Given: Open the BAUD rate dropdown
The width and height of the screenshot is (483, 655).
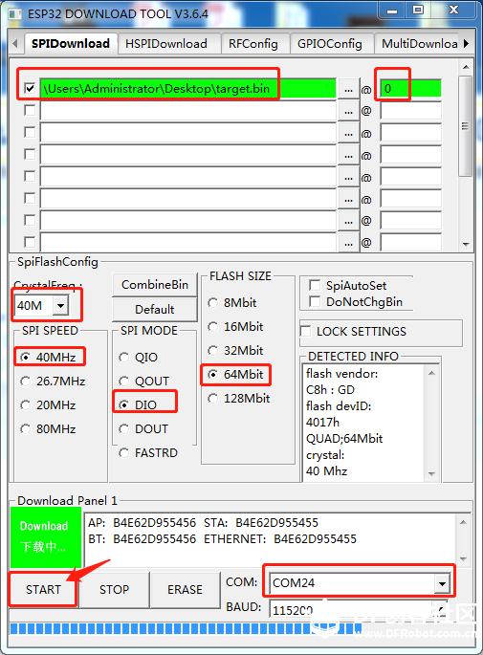Looking at the screenshot, I should (x=440, y=609).
